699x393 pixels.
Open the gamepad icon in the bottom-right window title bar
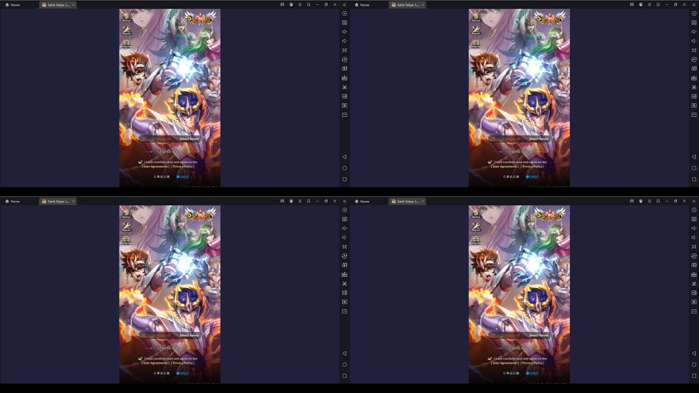[x=632, y=201]
